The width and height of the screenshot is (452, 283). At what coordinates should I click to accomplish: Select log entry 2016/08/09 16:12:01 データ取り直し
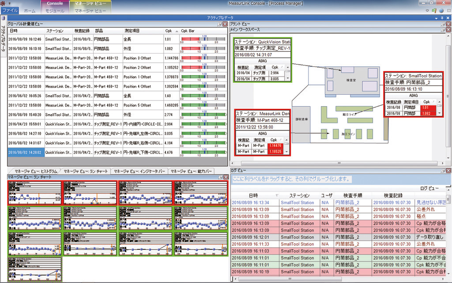point(339,237)
